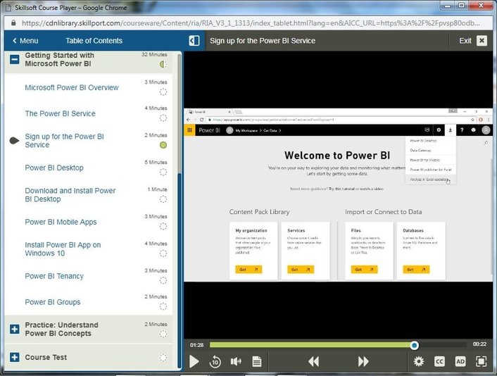Rewind ten seconds button

(x=215, y=361)
